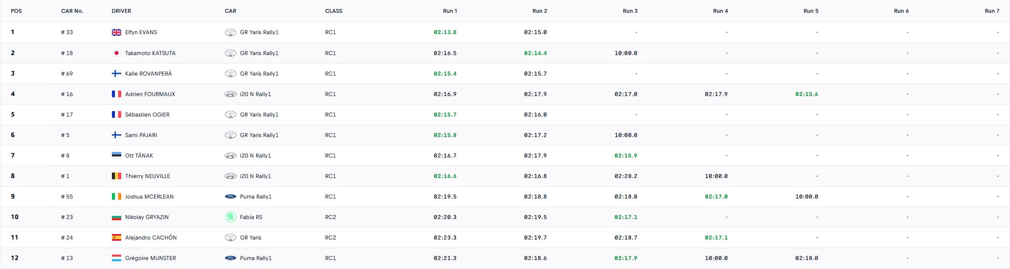Click car number #69 in row three

pyautogui.click(x=67, y=73)
